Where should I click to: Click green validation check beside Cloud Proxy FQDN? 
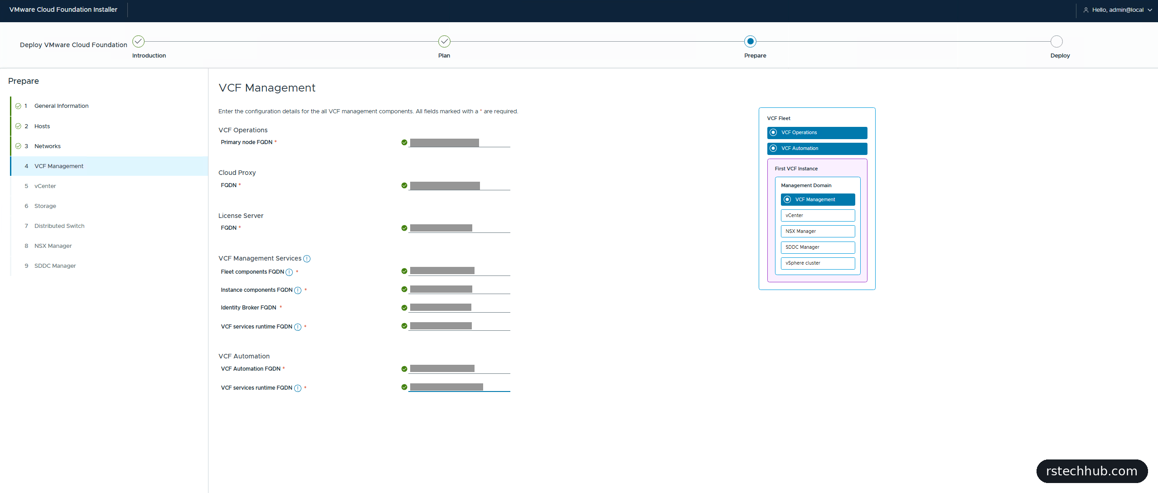tap(404, 185)
